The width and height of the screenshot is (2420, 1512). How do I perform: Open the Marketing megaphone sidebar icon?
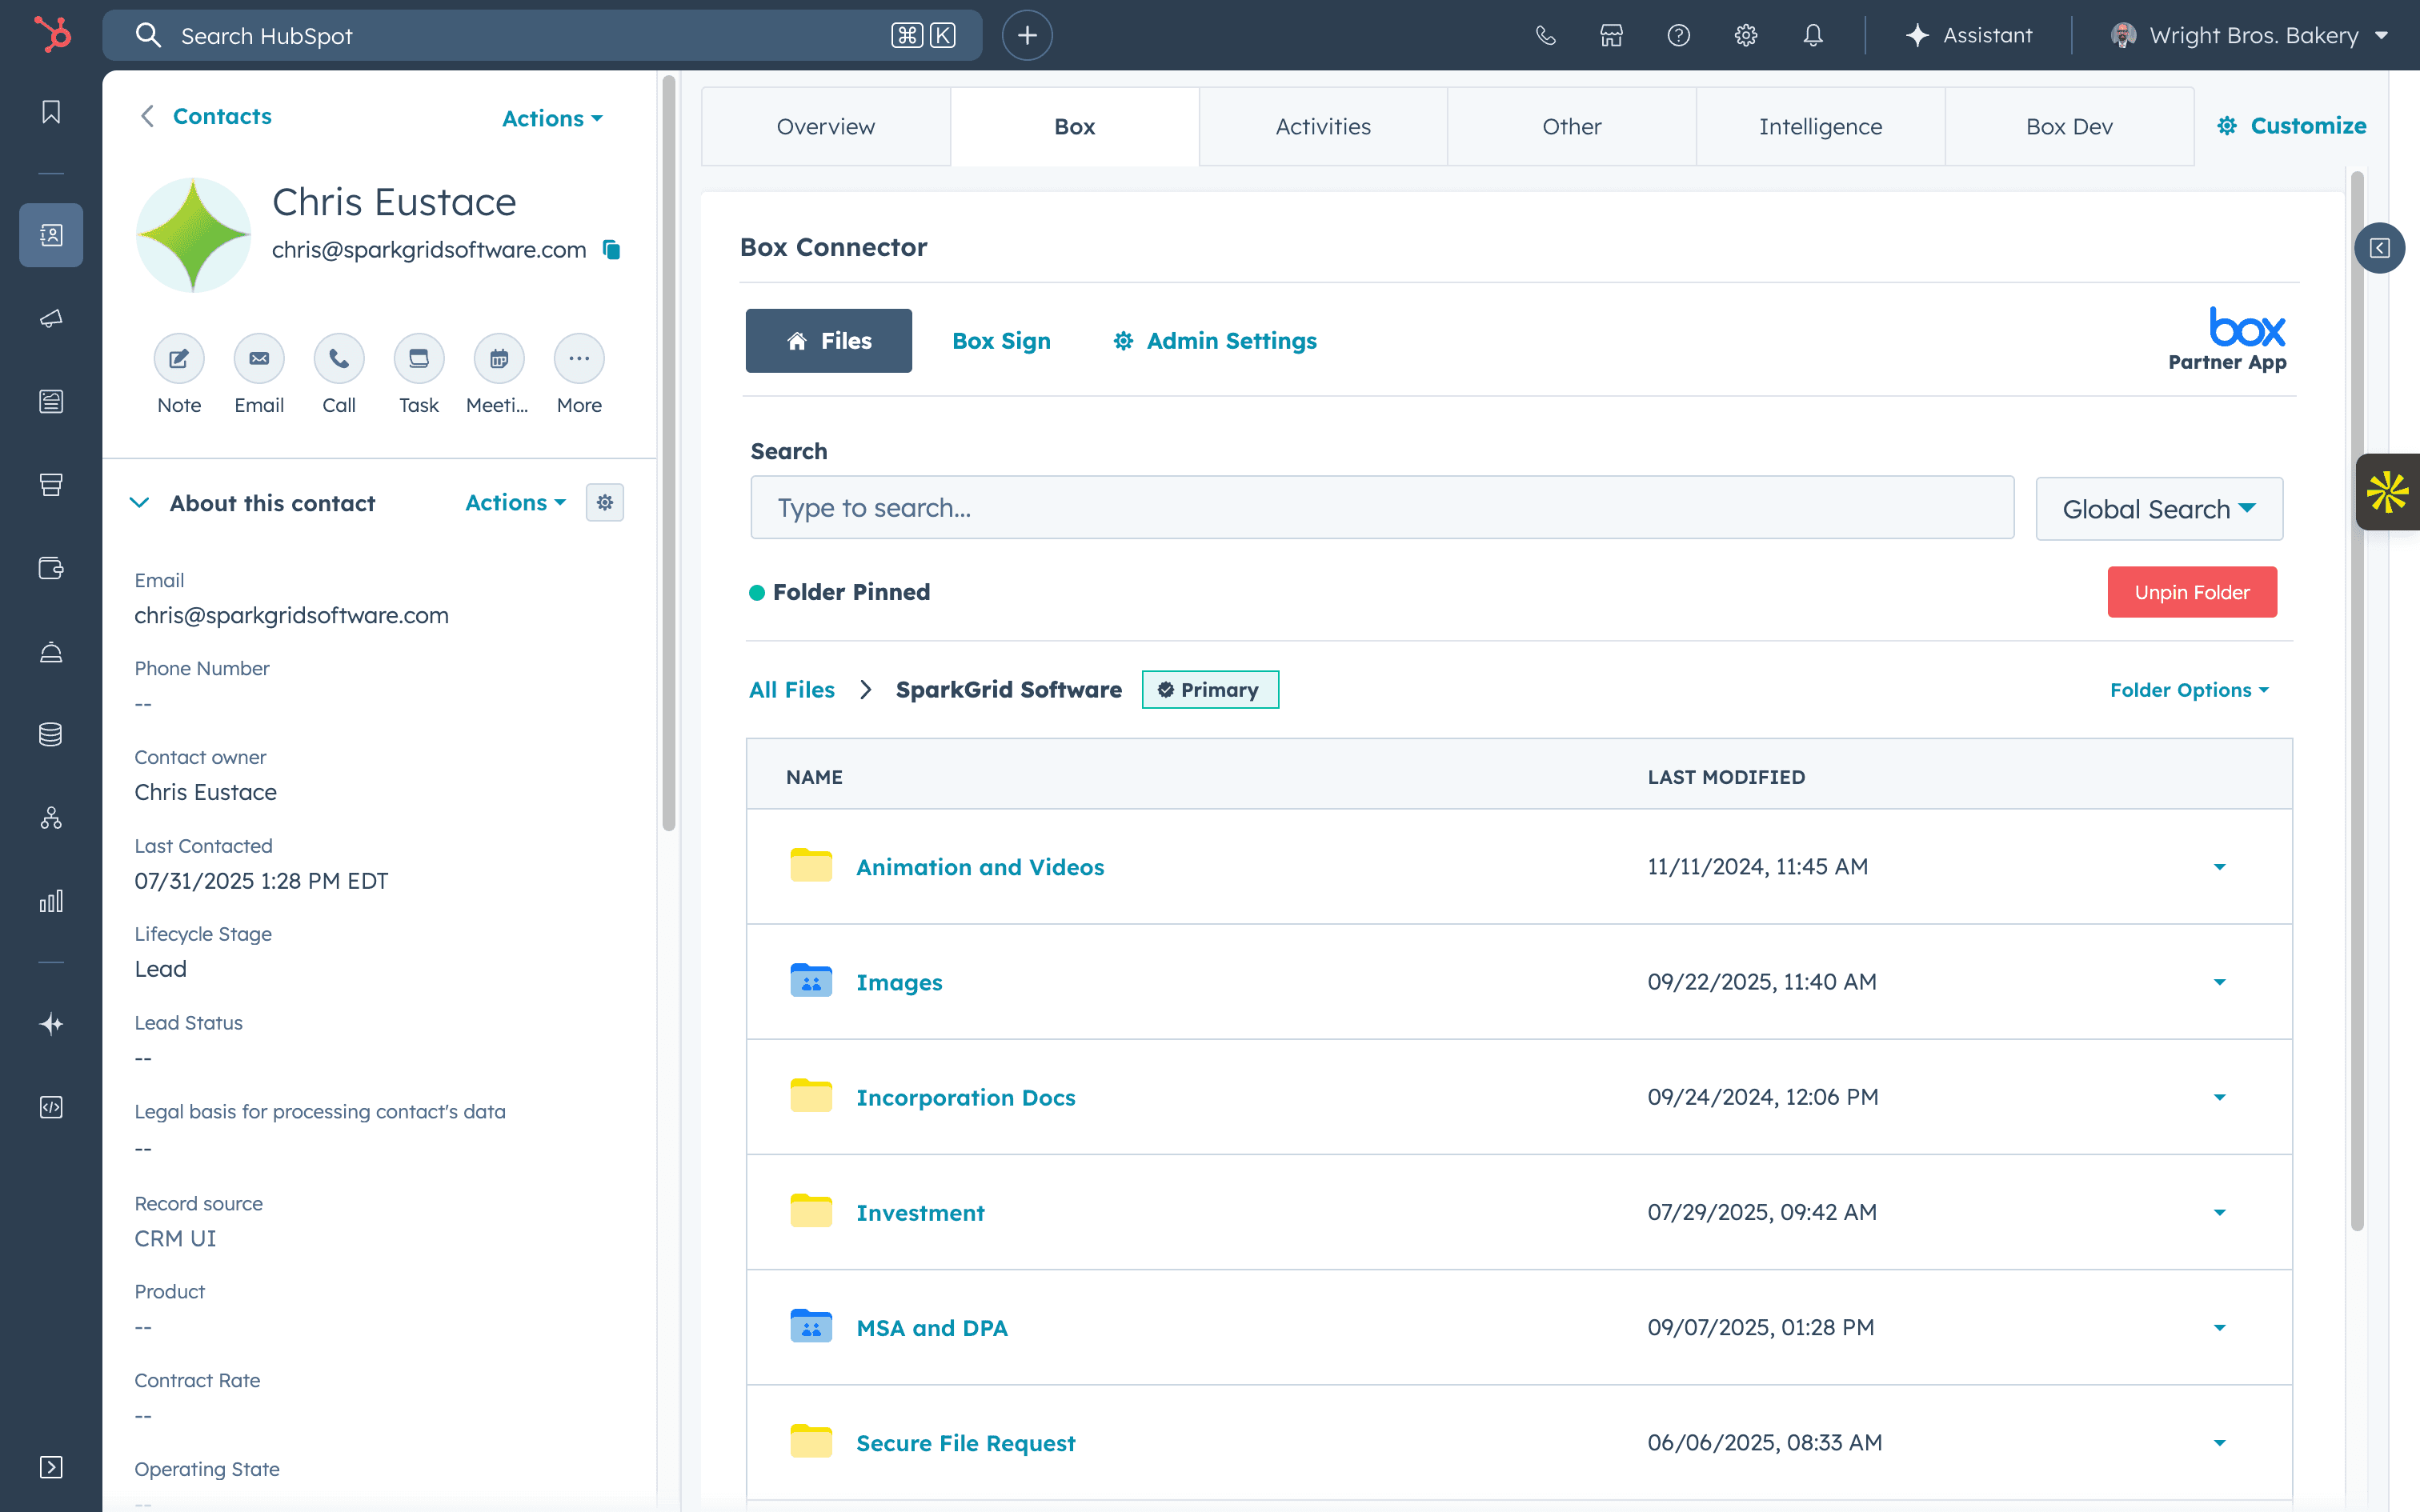coord(51,318)
